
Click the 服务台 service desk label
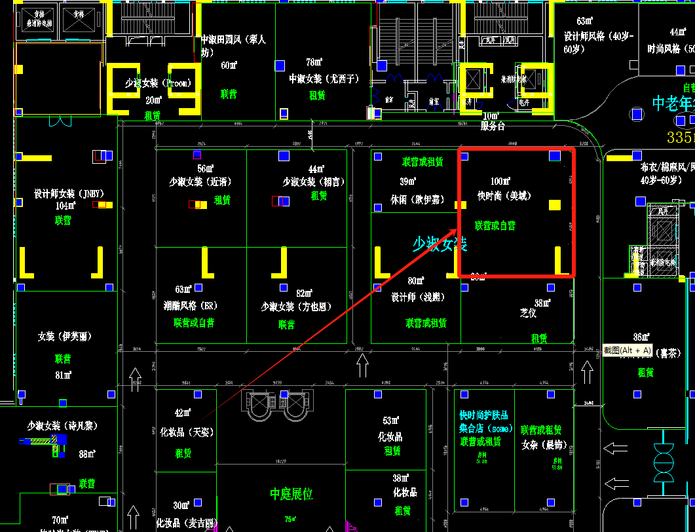click(x=493, y=126)
